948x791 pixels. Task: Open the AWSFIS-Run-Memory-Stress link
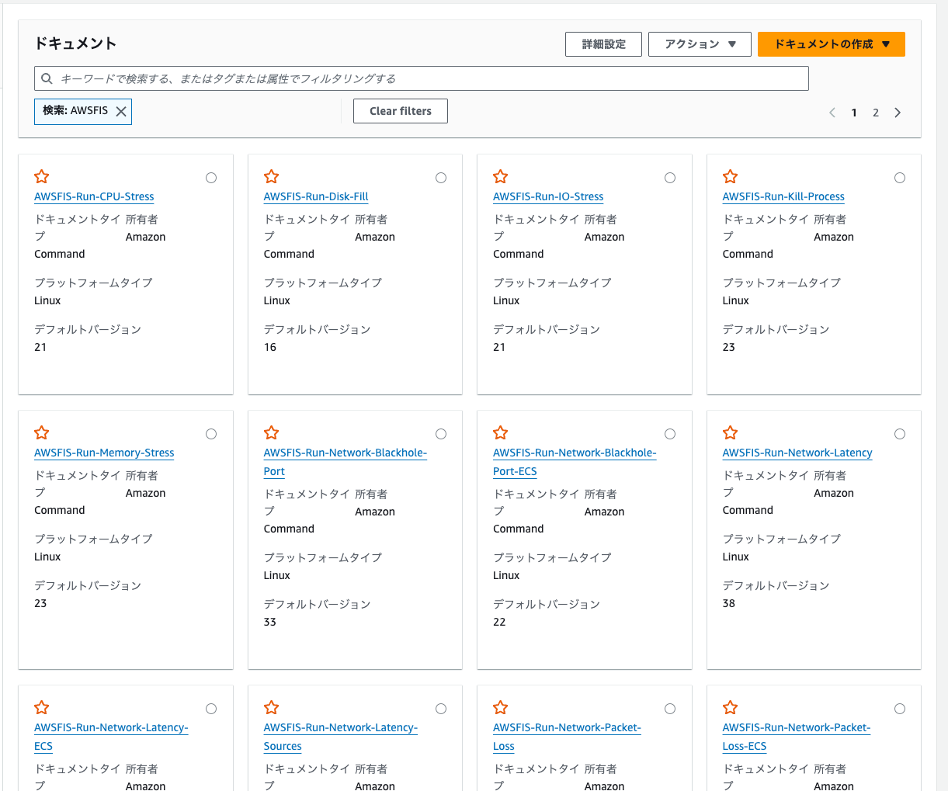pyautogui.click(x=104, y=453)
